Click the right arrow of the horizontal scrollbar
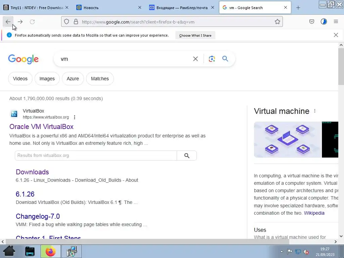The width and height of the screenshot is (344, 258). tap(336, 242)
